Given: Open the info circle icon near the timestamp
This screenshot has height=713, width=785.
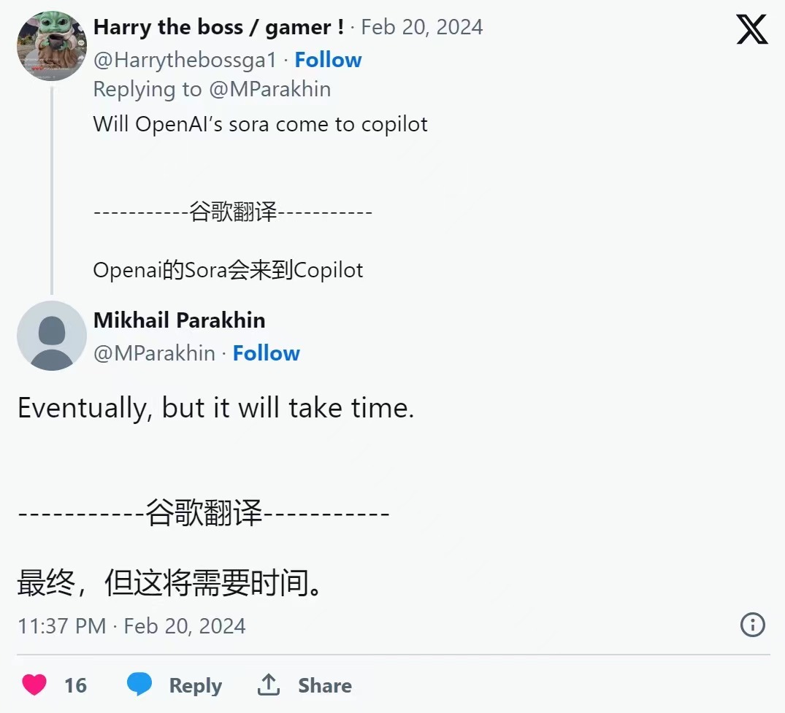Looking at the screenshot, I should pyautogui.click(x=752, y=625).
